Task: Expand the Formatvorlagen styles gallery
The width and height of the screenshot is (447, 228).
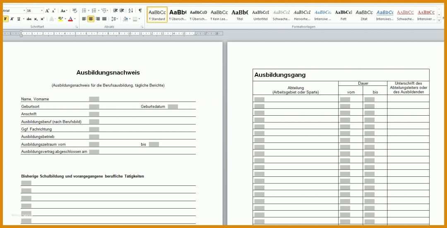Action: 438,21
